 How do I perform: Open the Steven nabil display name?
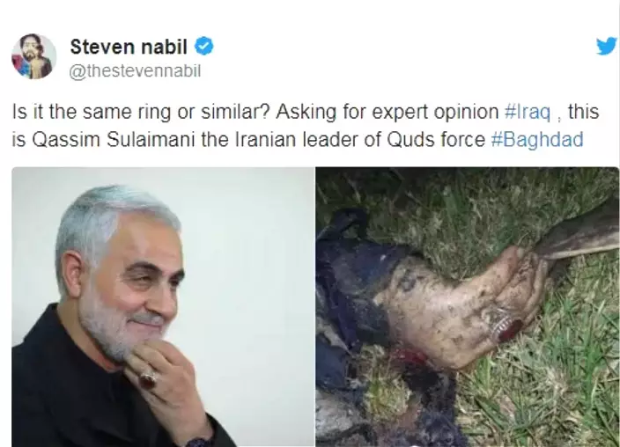129,47
